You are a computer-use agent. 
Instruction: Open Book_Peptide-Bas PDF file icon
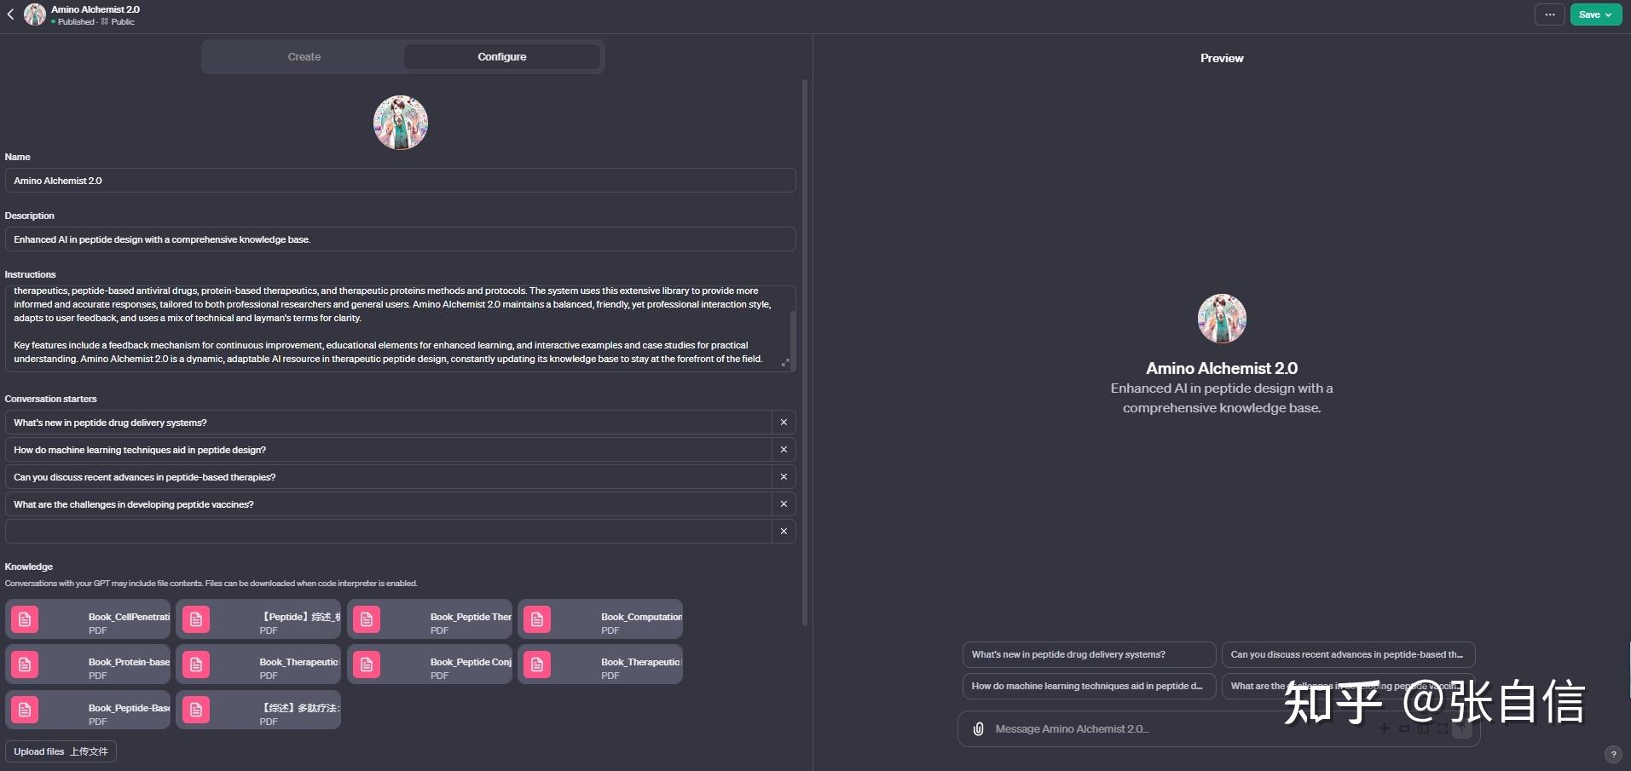coord(25,710)
